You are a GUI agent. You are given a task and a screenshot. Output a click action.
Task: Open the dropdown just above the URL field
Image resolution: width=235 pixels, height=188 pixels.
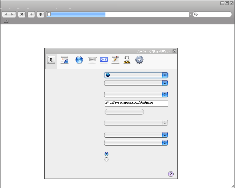(x=136, y=94)
